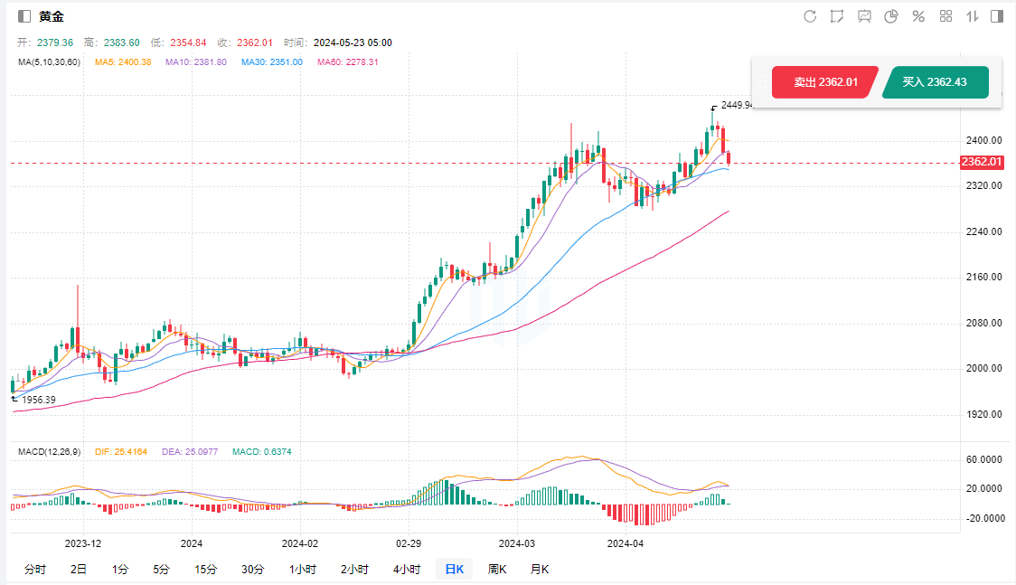Select the 日K timeframe tab

(453, 569)
